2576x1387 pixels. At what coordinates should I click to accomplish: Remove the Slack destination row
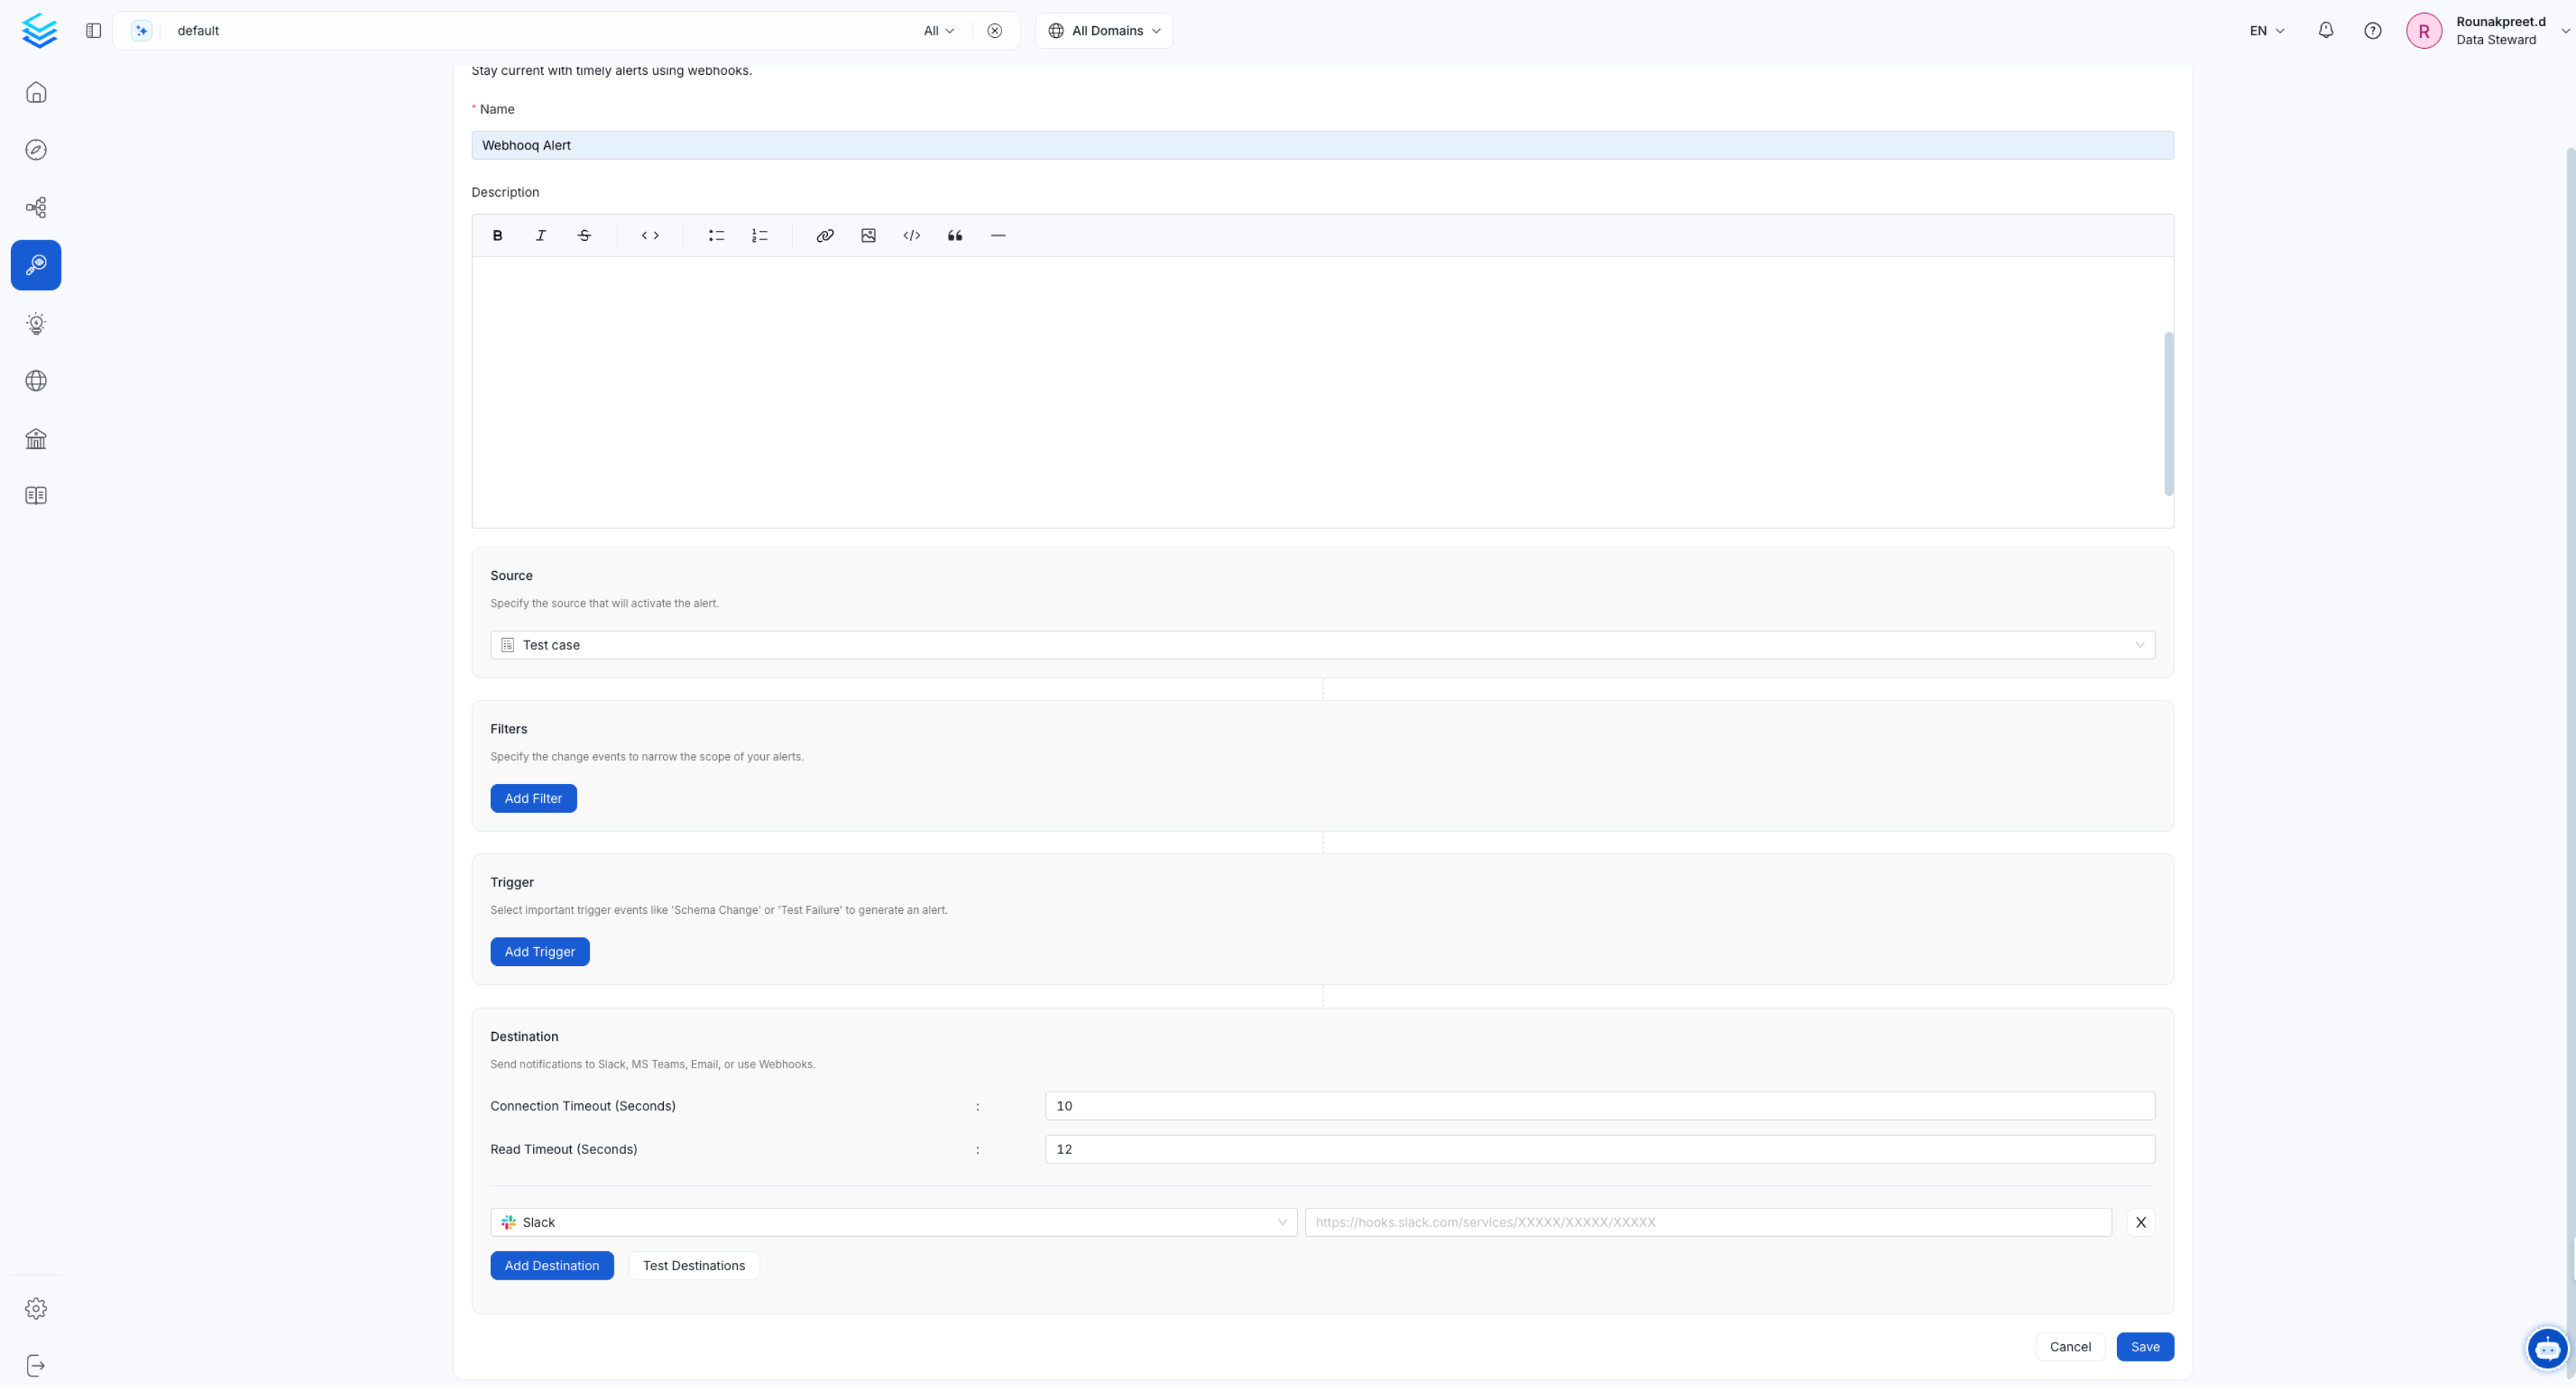(x=2141, y=1222)
